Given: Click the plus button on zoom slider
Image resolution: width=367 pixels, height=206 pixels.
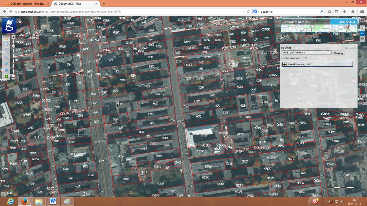Looking at the screenshot, I should pos(13,37).
